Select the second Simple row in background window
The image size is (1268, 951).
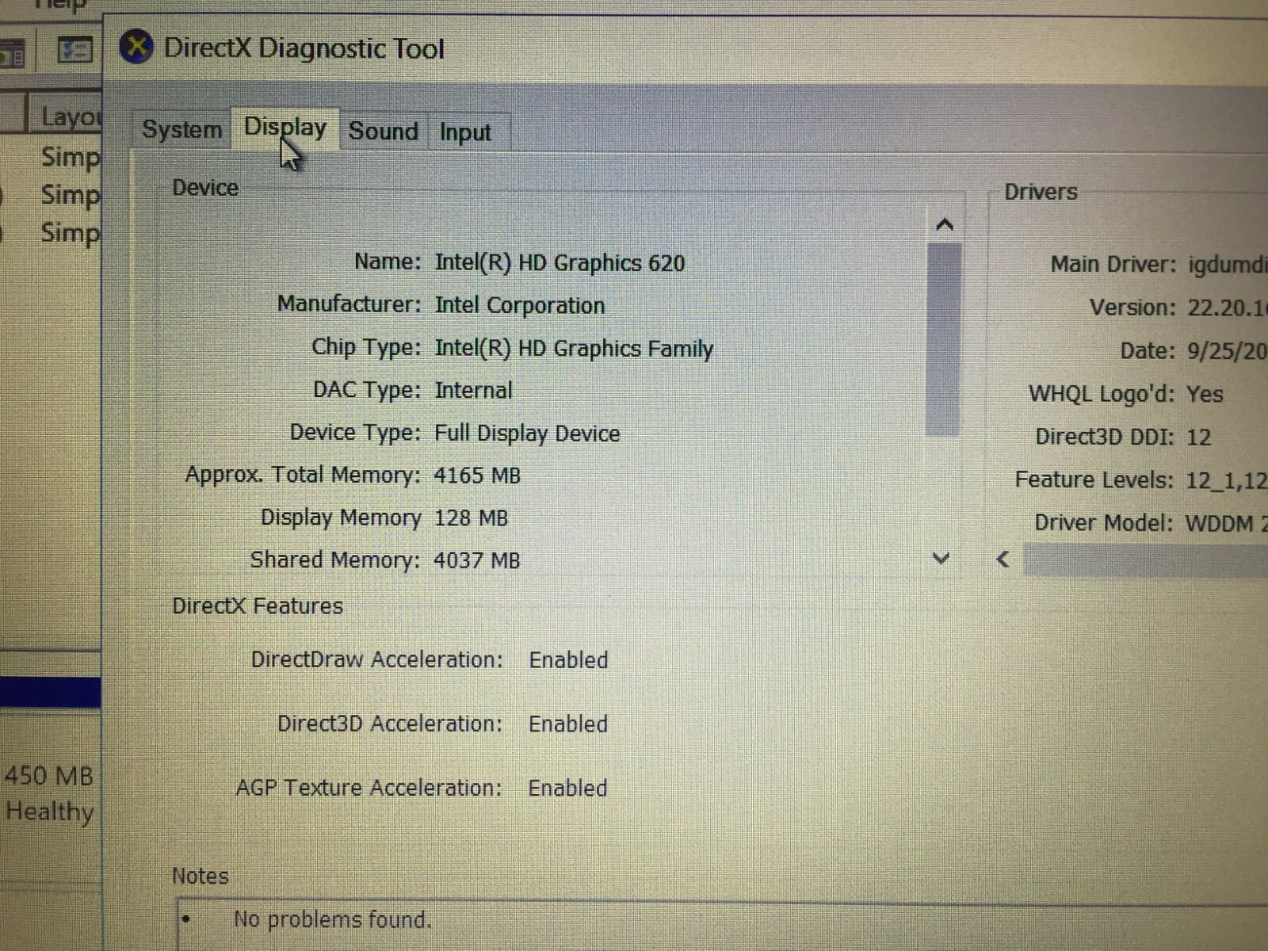pos(70,195)
